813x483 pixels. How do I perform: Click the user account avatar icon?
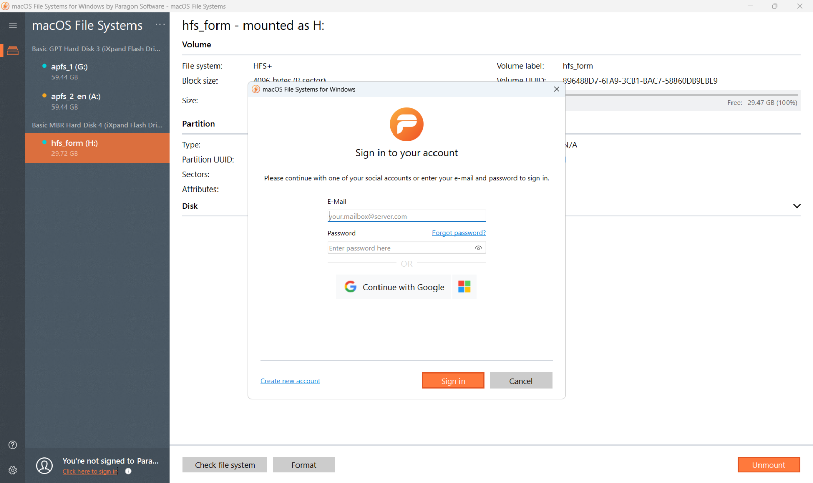(45, 465)
